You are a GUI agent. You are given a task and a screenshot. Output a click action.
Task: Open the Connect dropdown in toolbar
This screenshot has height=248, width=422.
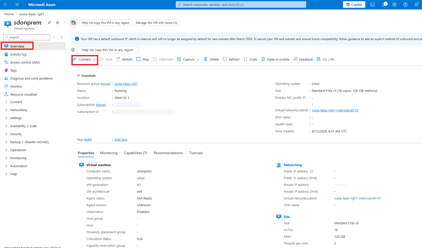(85, 59)
